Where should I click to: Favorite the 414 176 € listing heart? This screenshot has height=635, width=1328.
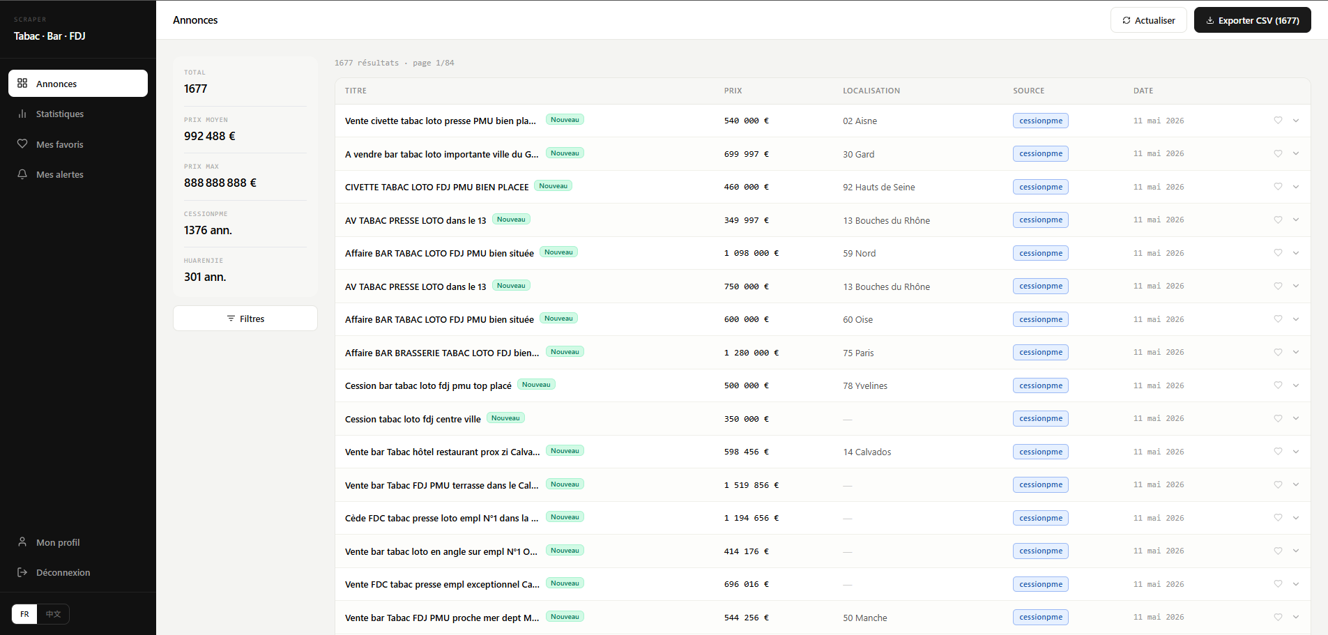(1278, 551)
